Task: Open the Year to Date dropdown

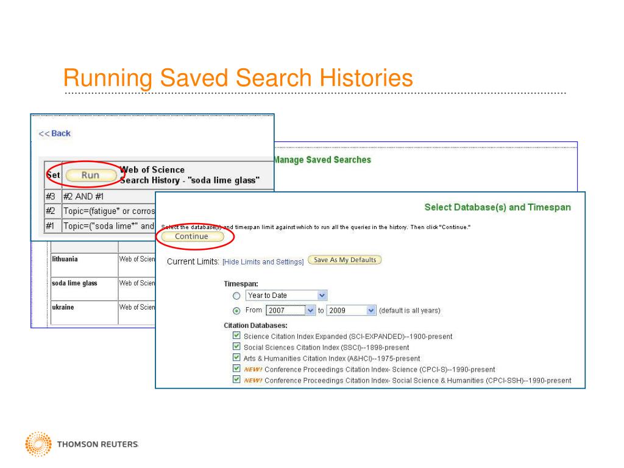Action: pyautogui.click(x=286, y=296)
